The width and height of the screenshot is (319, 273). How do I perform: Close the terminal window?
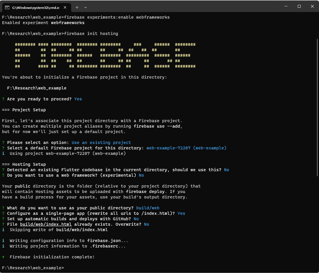click(x=312, y=6)
